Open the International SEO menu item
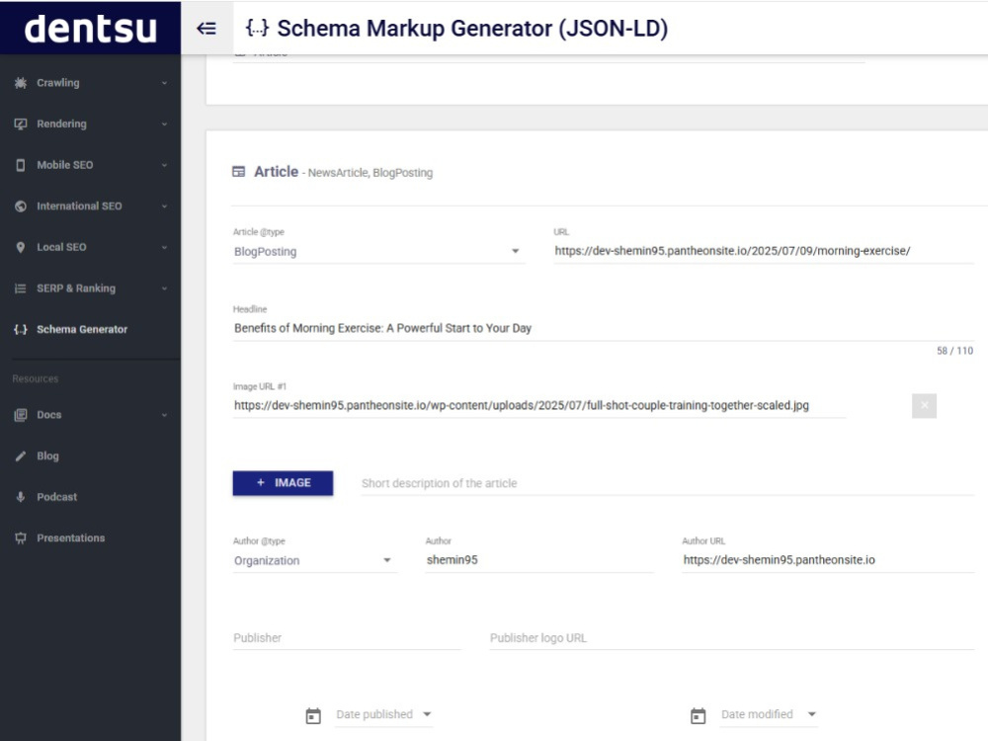 [90, 206]
